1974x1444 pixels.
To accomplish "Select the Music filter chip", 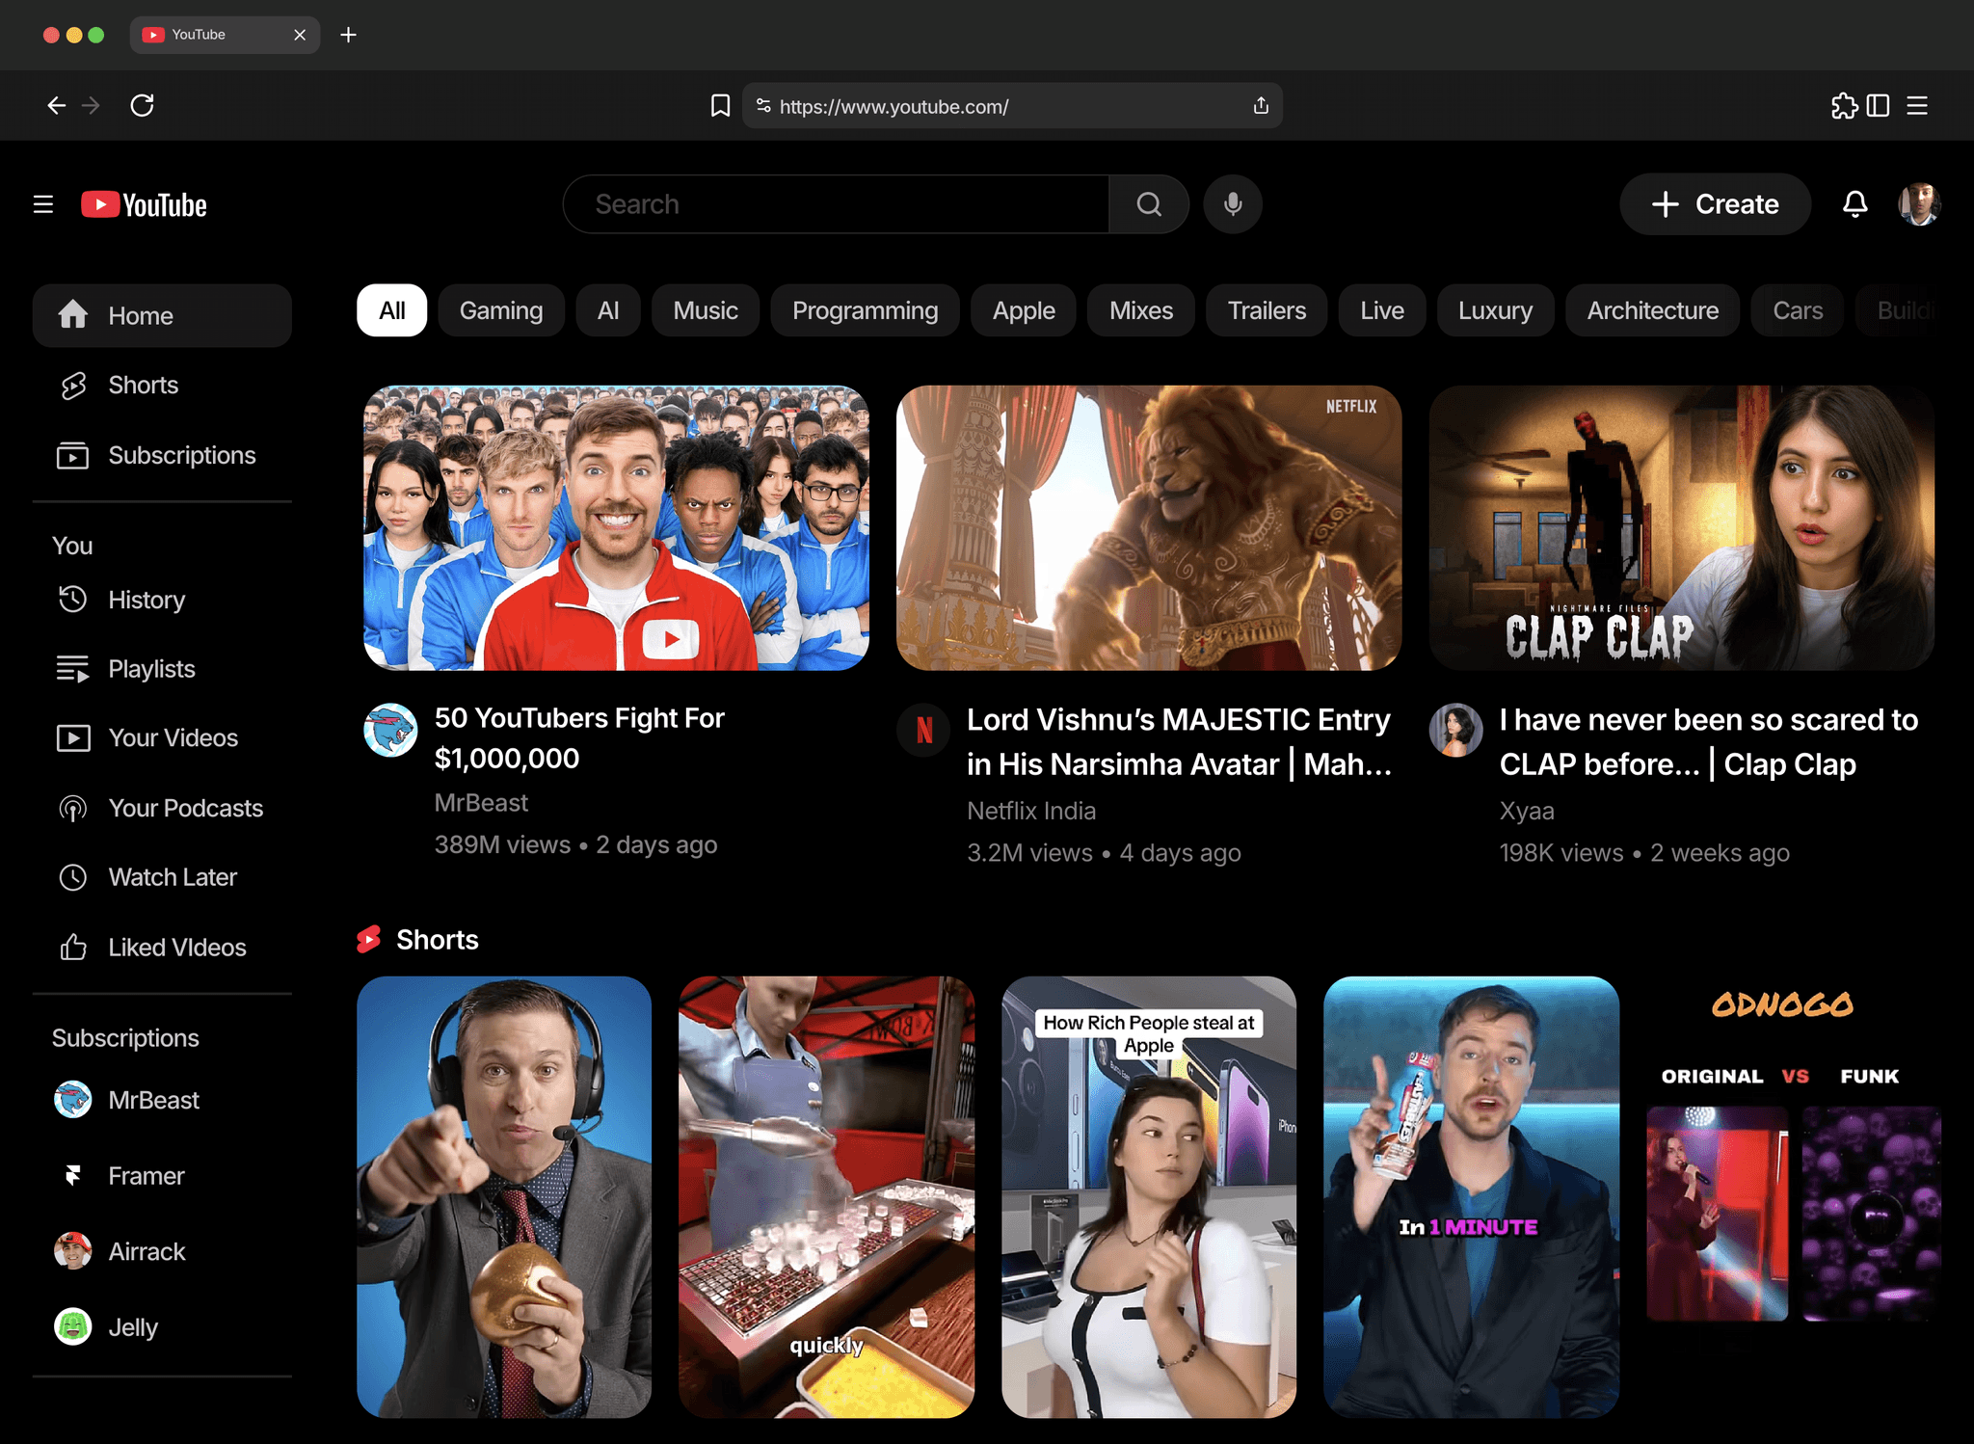I will [706, 310].
